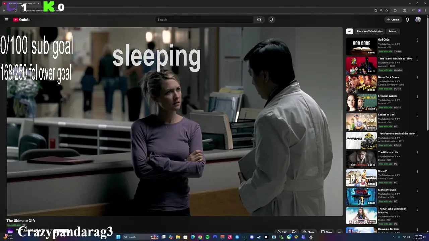This screenshot has height=241, width=429.
Task: Select the From YouTube Movies chip
Action: pyautogui.click(x=370, y=31)
